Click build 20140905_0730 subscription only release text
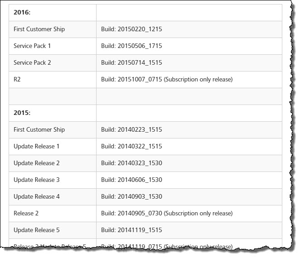 coord(167,213)
